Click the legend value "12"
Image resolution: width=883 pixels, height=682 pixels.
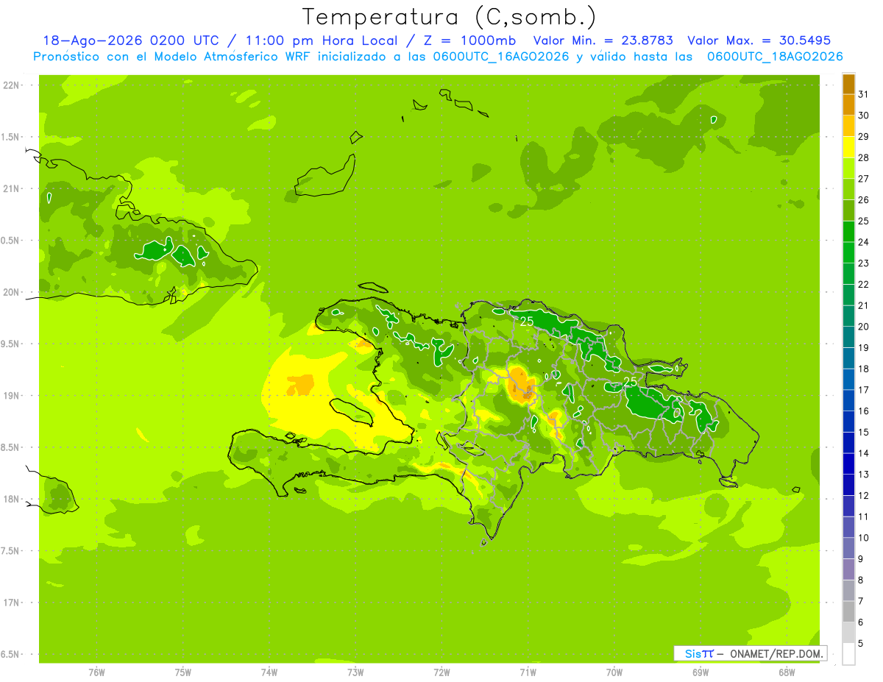pyautogui.click(x=863, y=496)
